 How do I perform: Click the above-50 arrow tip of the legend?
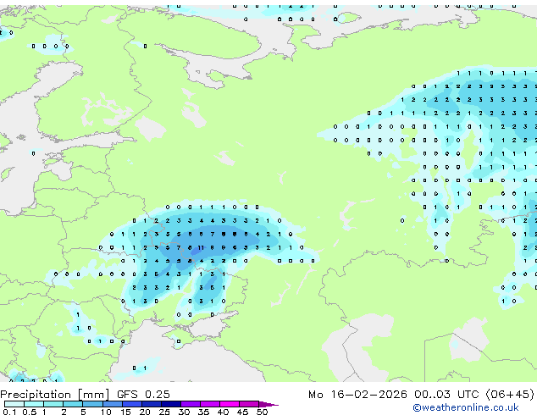pyautogui.click(x=268, y=404)
